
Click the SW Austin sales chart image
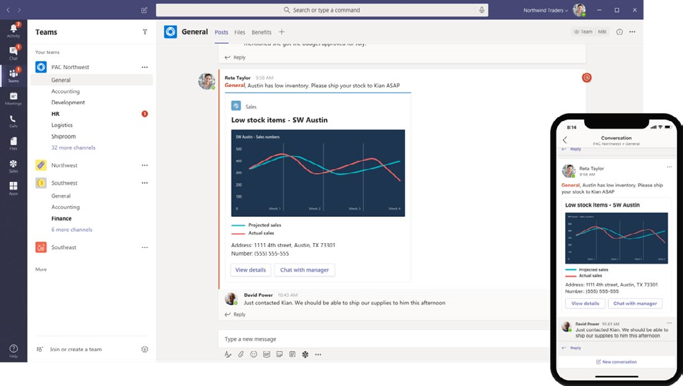(x=318, y=173)
